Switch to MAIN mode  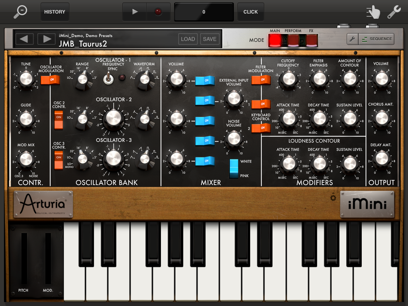click(x=275, y=40)
